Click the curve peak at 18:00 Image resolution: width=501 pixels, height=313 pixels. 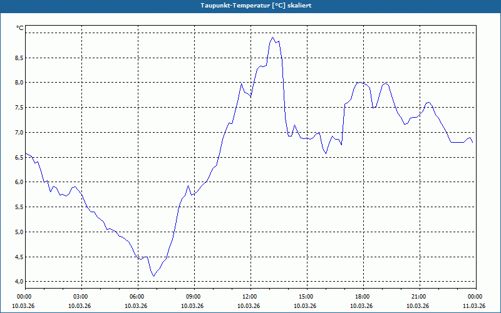tap(359, 83)
